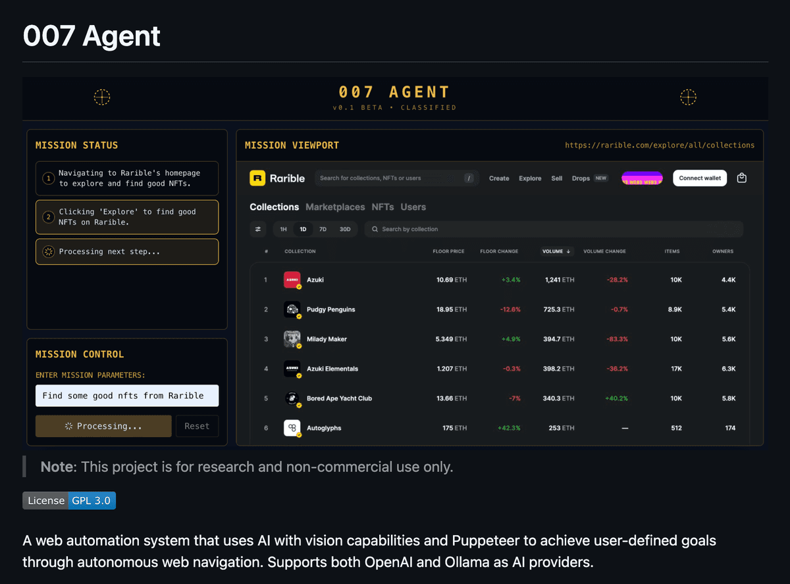Click the Autoglyphs collection name
Screen dimensions: 790x584
324,428
